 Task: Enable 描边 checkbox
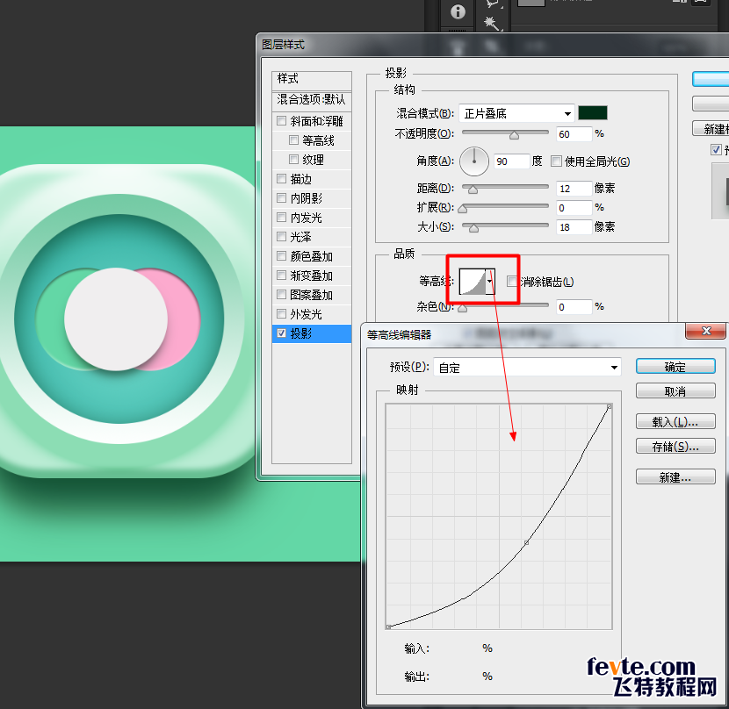coord(281,178)
